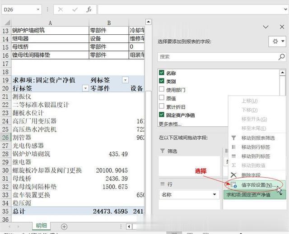Open the field list gear settings
Screen dimensions: 289x234
[277, 41]
